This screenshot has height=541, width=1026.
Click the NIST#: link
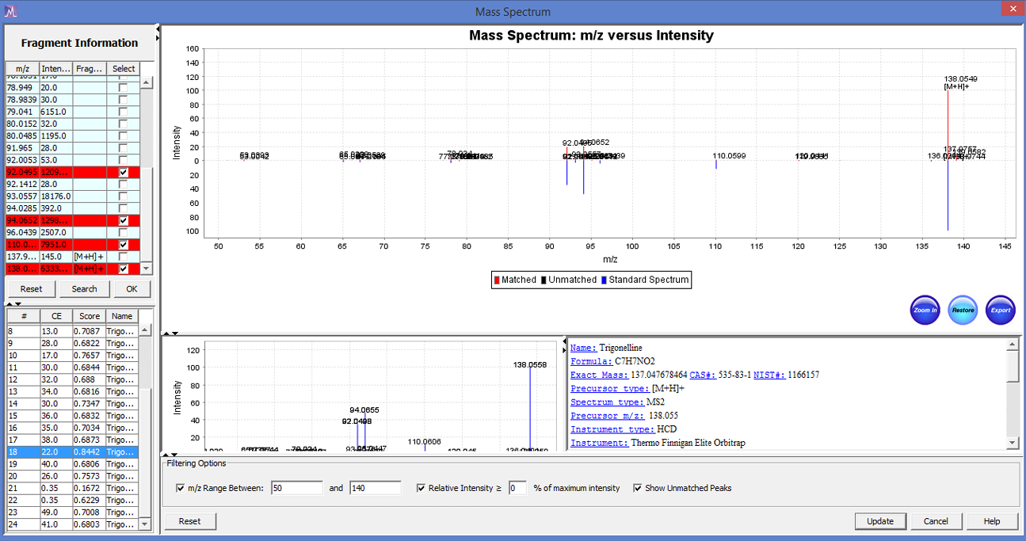pyautogui.click(x=769, y=375)
